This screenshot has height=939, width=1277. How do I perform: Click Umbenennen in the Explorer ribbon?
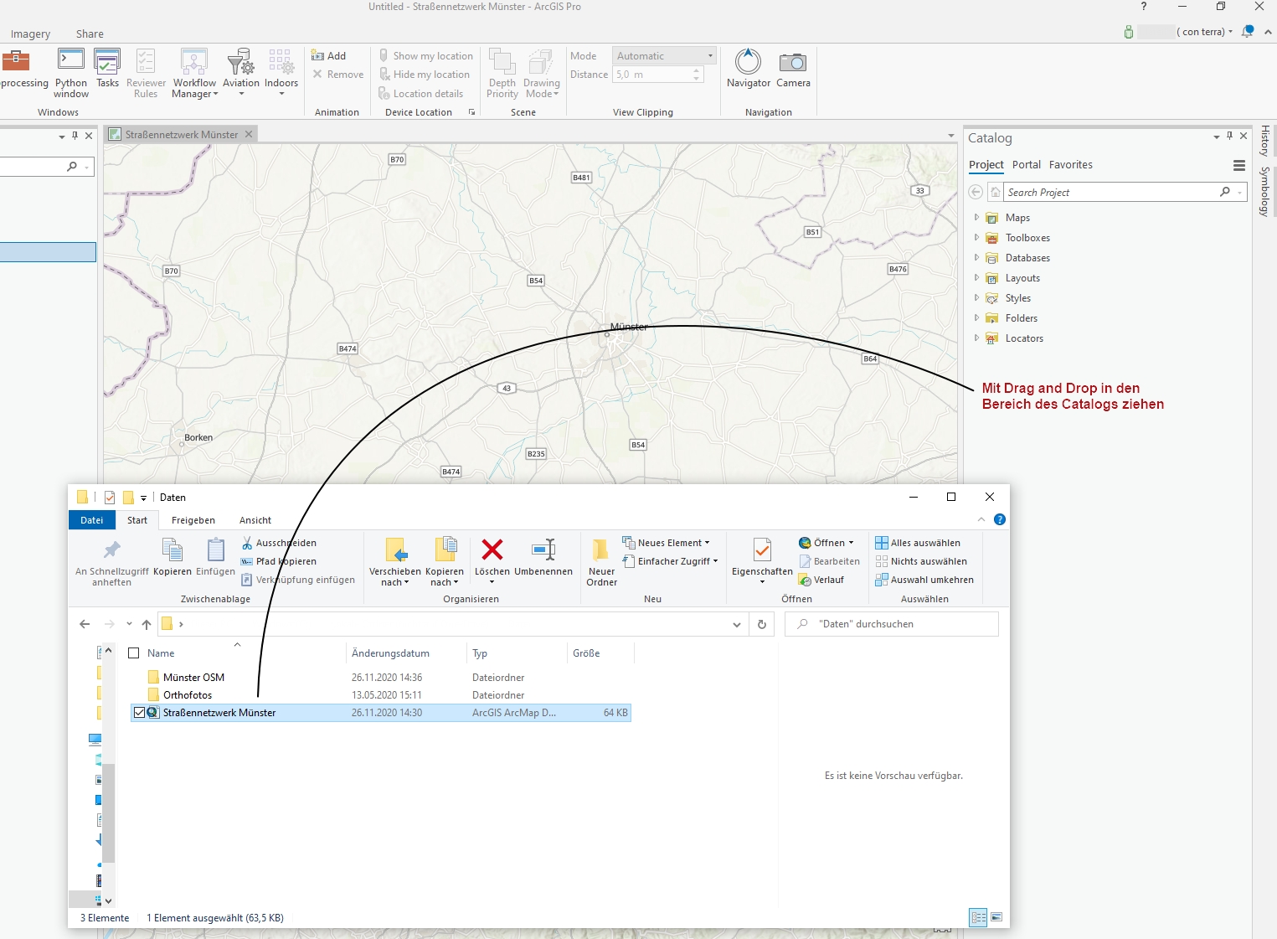(x=543, y=556)
